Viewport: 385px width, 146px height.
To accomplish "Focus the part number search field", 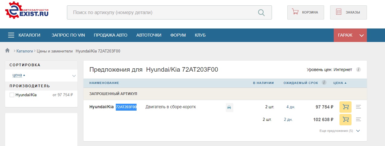I will pyautogui.click(x=169, y=13).
